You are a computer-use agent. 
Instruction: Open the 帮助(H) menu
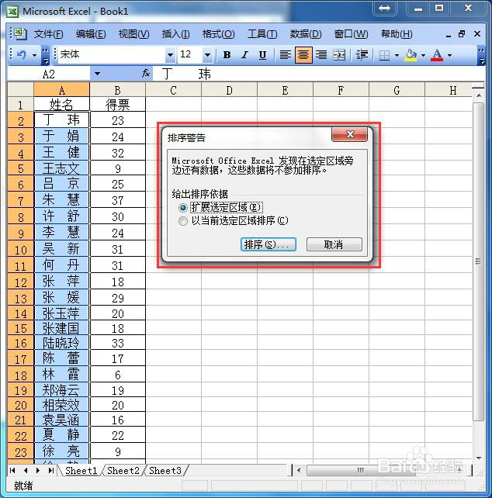click(397, 34)
